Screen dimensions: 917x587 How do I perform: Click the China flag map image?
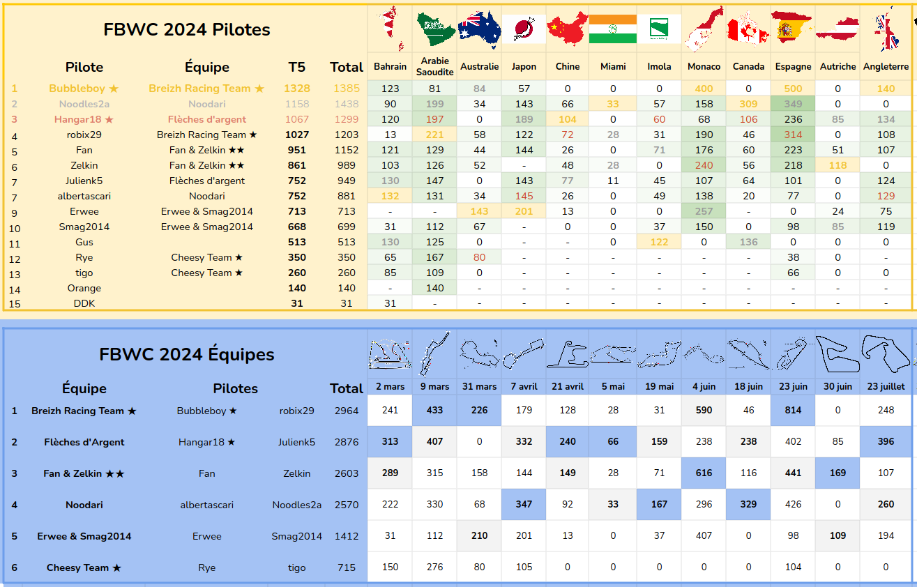coord(568,29)
